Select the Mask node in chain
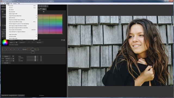This screenshot has height=98, width=174. click(x=33, y=51)
